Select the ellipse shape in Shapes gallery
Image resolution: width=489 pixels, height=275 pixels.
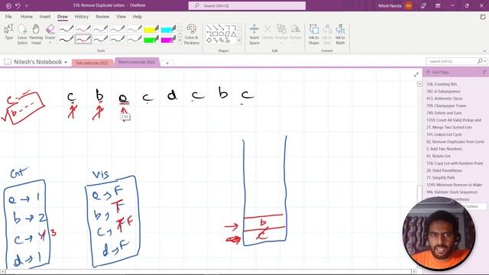pos(221,34)
